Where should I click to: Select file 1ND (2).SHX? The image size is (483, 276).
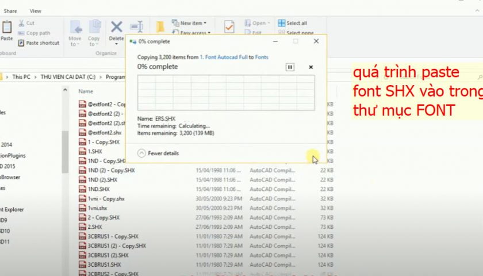click(102, 180)
